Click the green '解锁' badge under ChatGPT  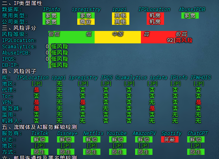pyautogui.click(x=196, y=140)
